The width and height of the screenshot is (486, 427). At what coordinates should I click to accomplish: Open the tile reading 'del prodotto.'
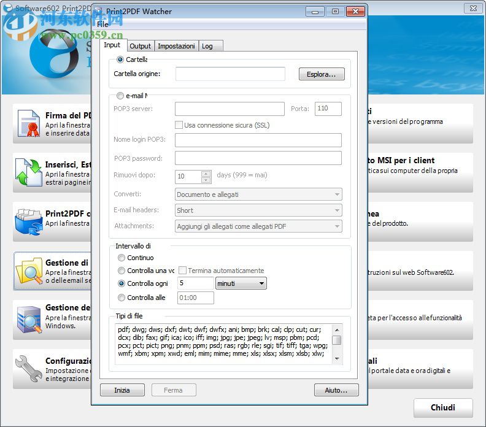click(x=420, y=221)
